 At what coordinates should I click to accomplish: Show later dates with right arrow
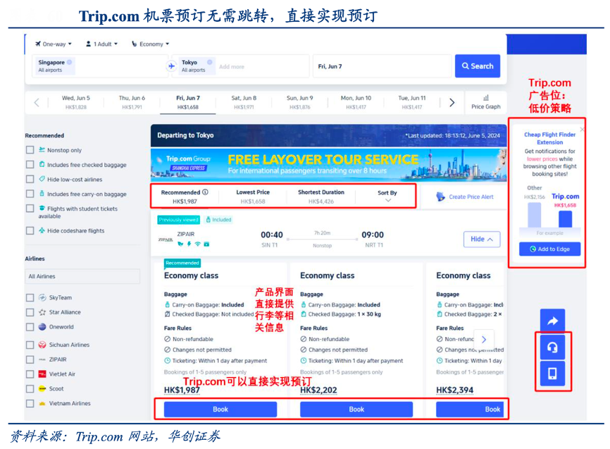coord(452,103)
